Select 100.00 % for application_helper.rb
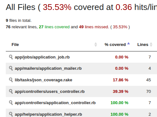The height and width of the screenshot is (117, 157). pos(119,114)
